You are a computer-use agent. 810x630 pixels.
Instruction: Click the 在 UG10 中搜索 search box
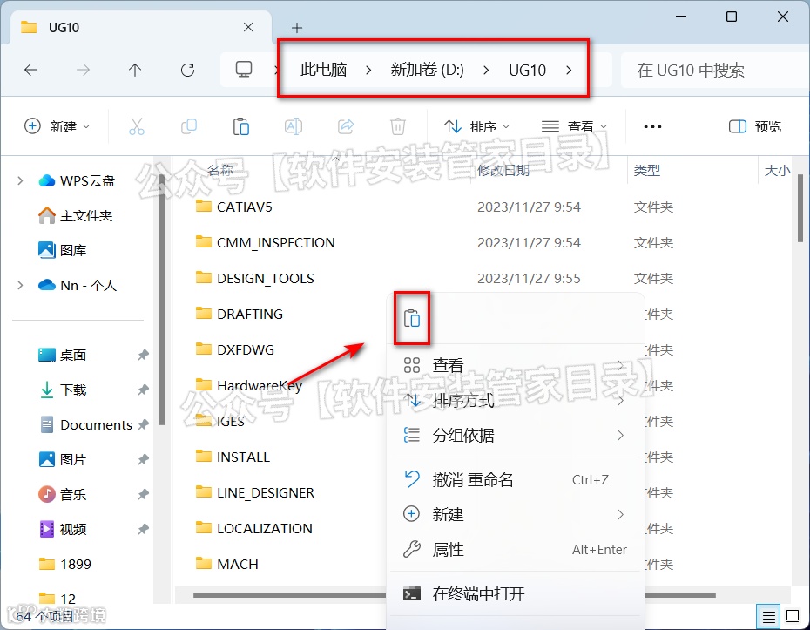715,70
